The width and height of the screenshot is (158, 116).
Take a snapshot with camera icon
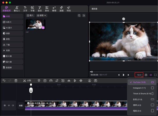coord(146,75)
